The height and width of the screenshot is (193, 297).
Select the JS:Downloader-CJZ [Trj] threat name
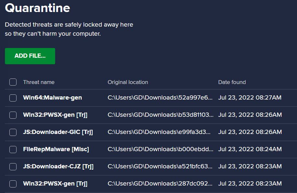[x=58, y=166]
